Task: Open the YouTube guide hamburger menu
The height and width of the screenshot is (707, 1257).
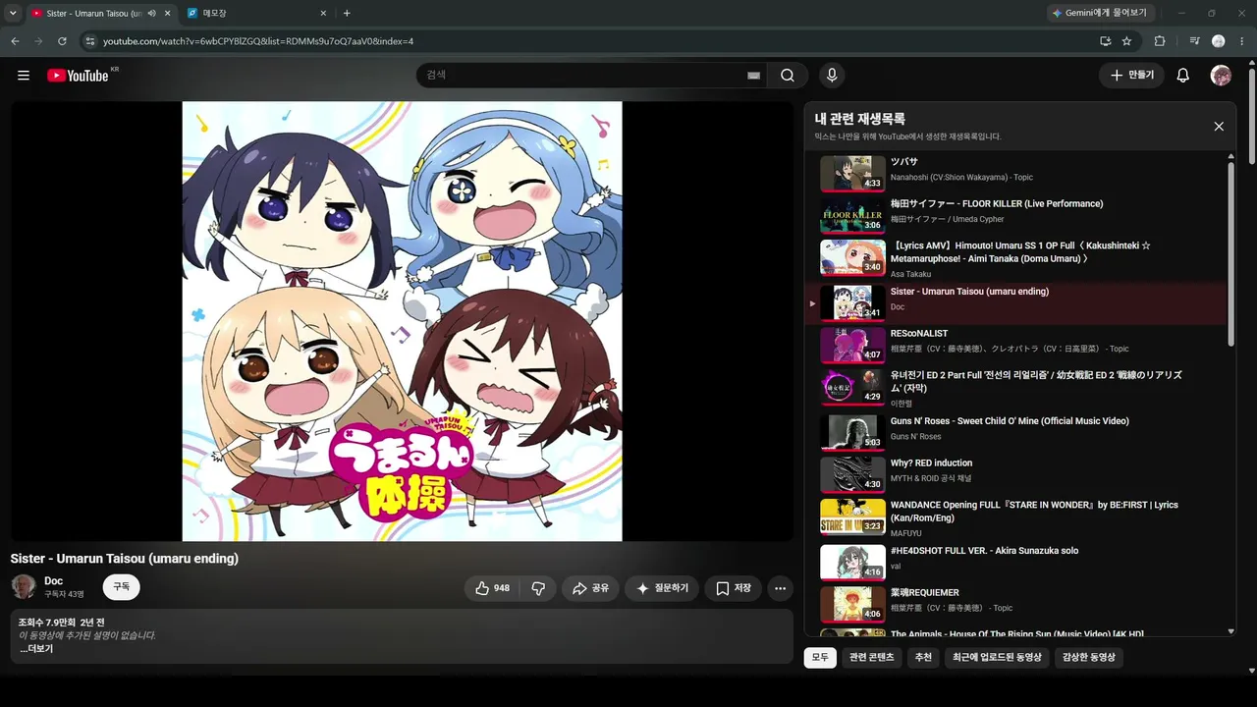Action: pos(24,76)
